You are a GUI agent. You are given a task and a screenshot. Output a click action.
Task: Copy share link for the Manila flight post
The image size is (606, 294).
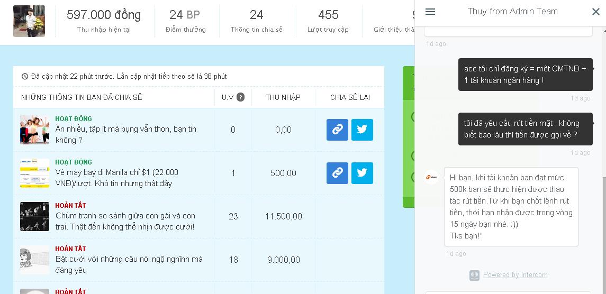[337, 173]
